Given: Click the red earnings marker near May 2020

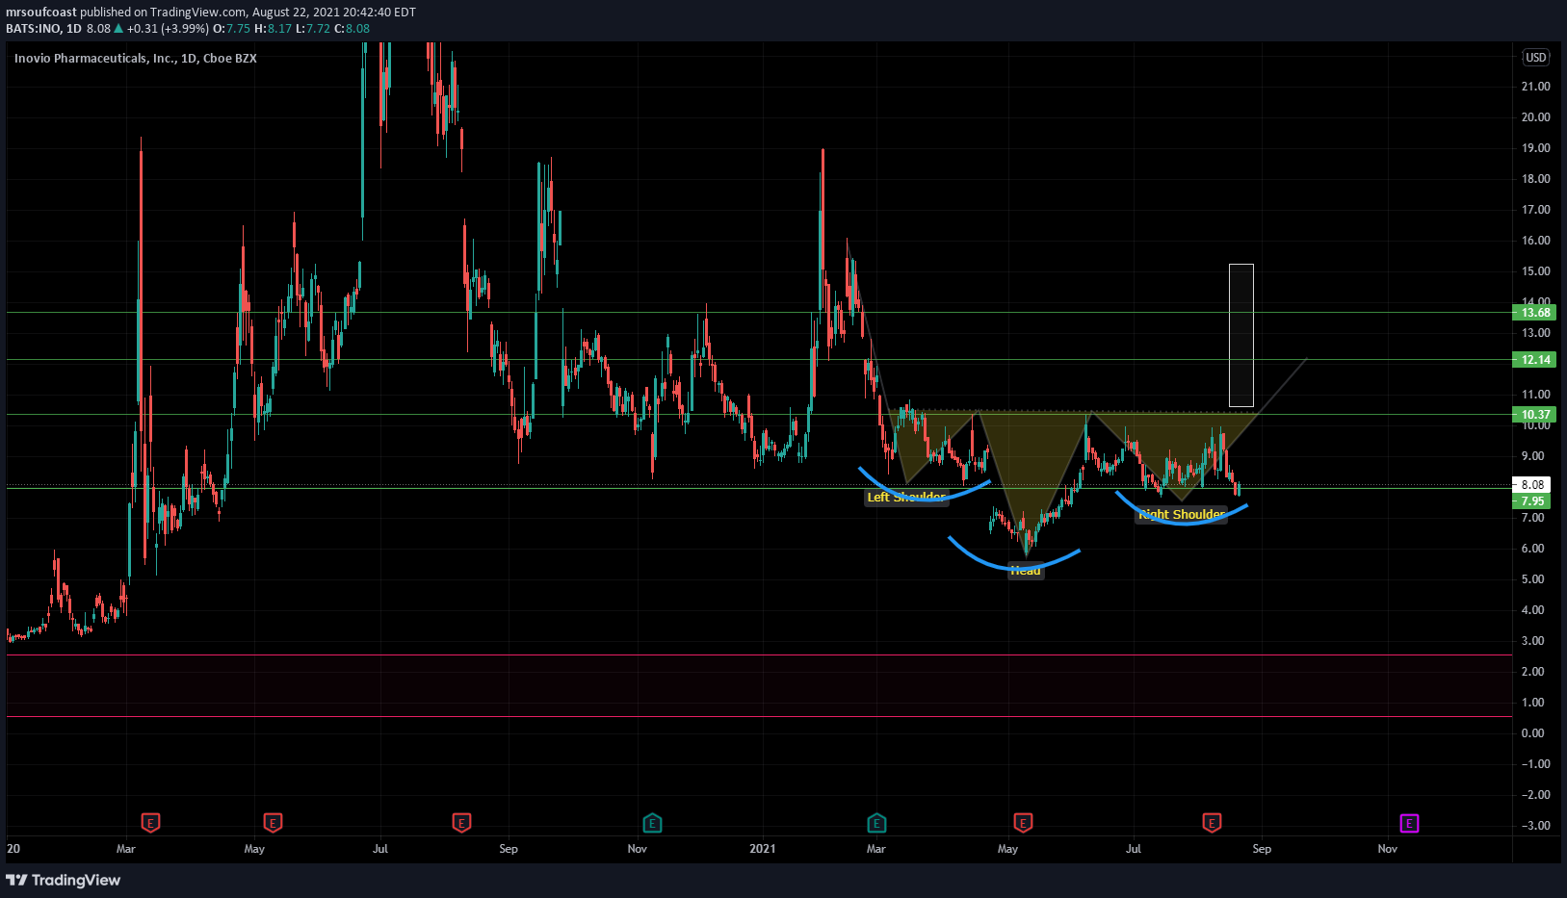Looking at the screenshot, I should pos(273,823).
